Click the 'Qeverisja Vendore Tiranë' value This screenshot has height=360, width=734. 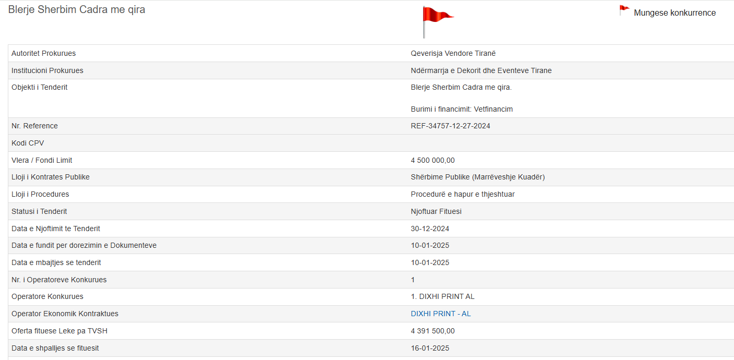(453, 53)
